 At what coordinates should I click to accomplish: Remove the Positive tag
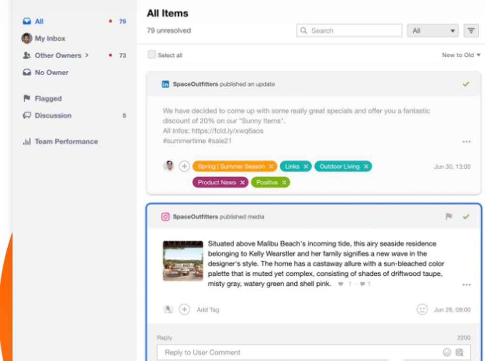pyautogui.click(x=284, y=182)
